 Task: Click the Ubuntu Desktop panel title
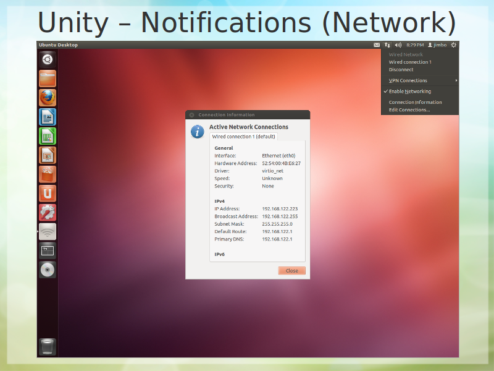click(x=58, y=45)
